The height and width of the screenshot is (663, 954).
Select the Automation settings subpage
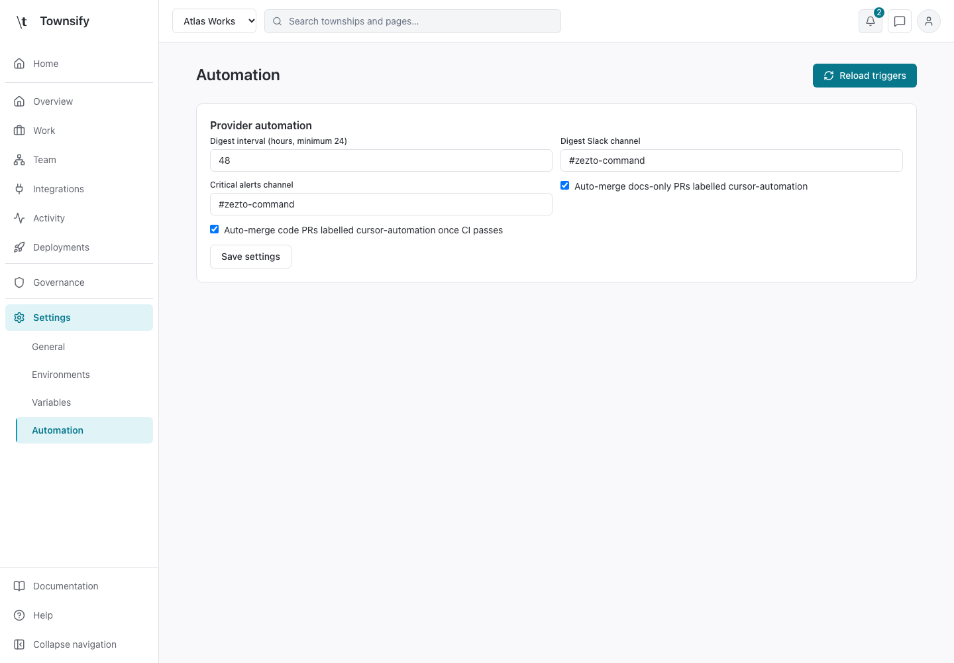pos(84,430)
